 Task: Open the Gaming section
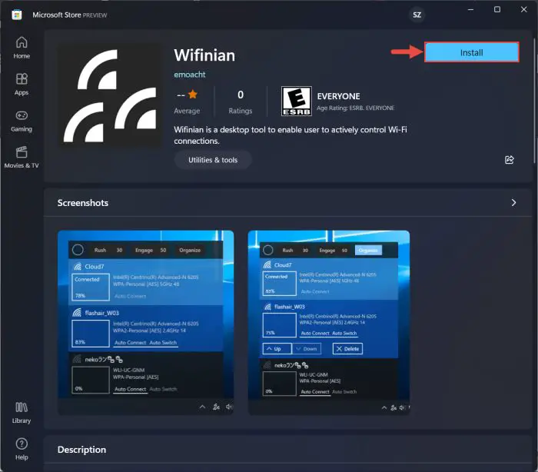pos(22,121)
